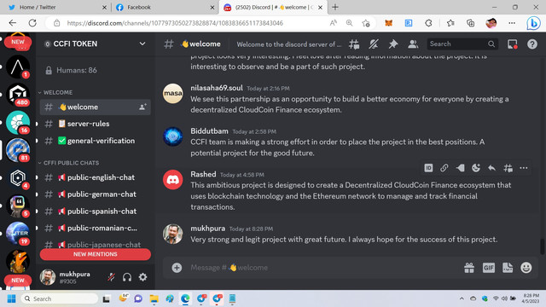
Task: Click the create invite icon on welcome channel
Action: pyautogui.click(x=142, y=107)
